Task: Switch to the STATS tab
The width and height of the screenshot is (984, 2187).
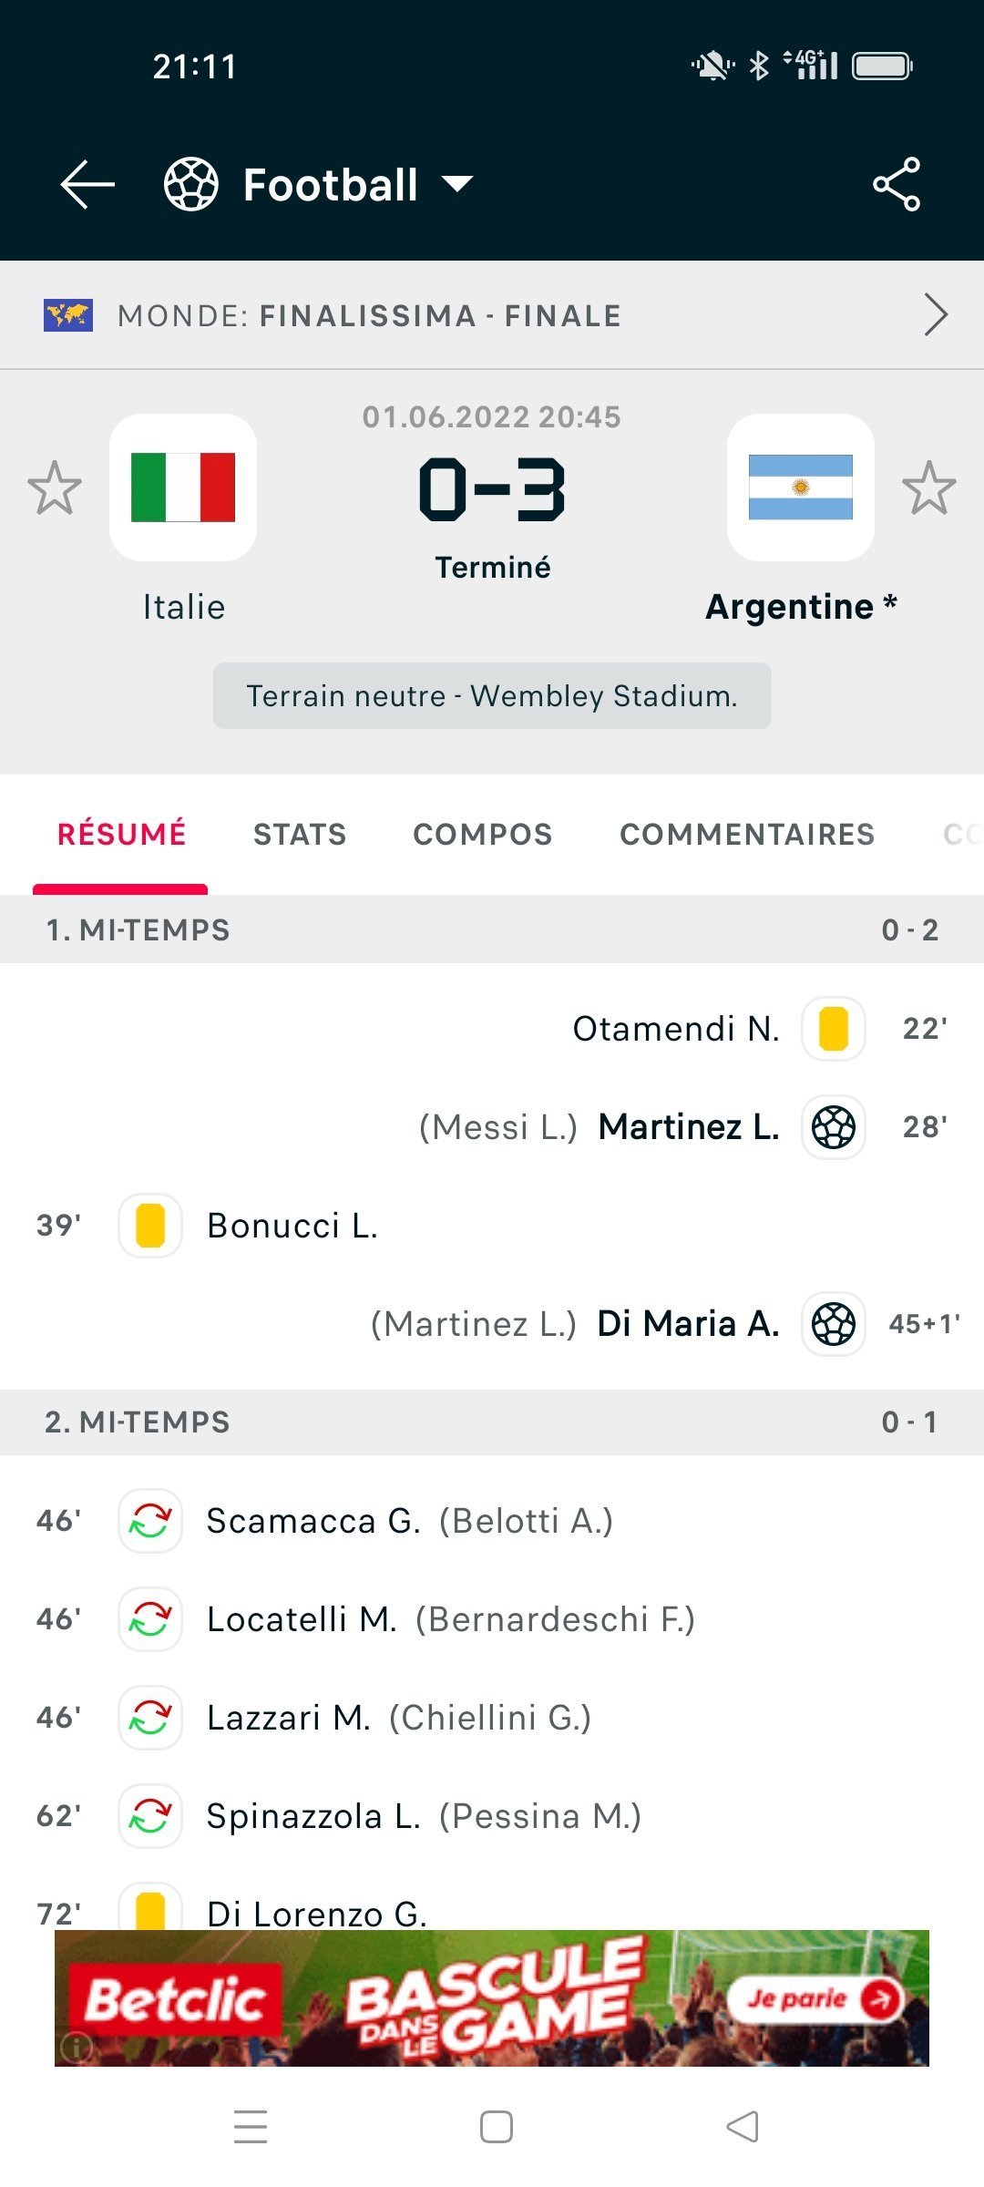Action: click(300, 834)
